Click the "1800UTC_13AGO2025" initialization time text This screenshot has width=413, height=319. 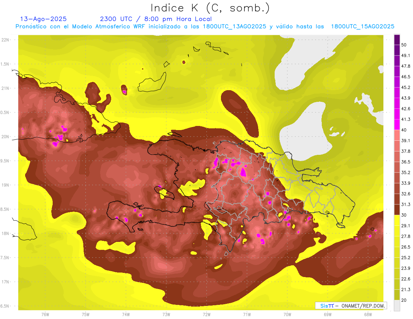pos(234,26)
